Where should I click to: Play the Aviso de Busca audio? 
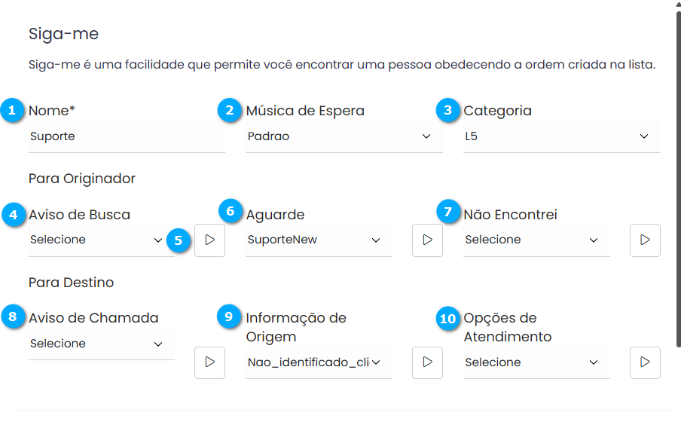[x=209, y=240]
